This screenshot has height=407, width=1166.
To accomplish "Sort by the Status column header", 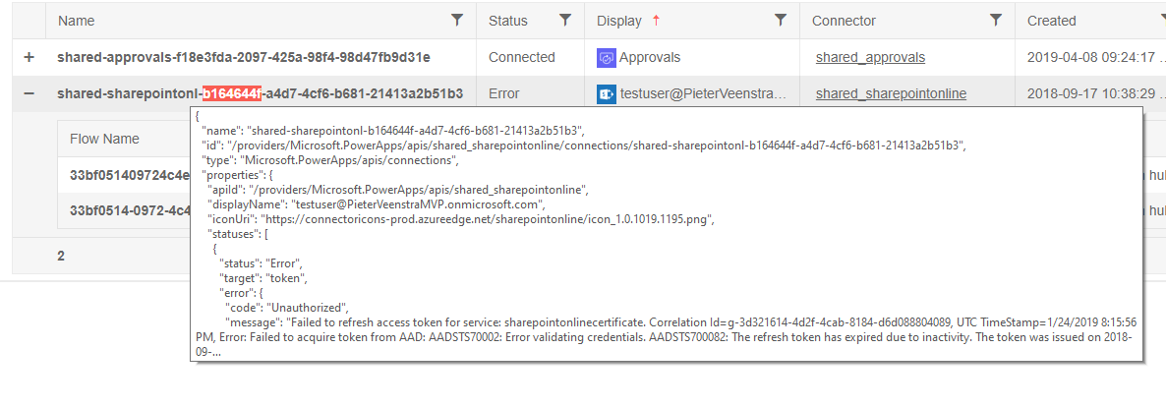I will (x=508, y=21).
